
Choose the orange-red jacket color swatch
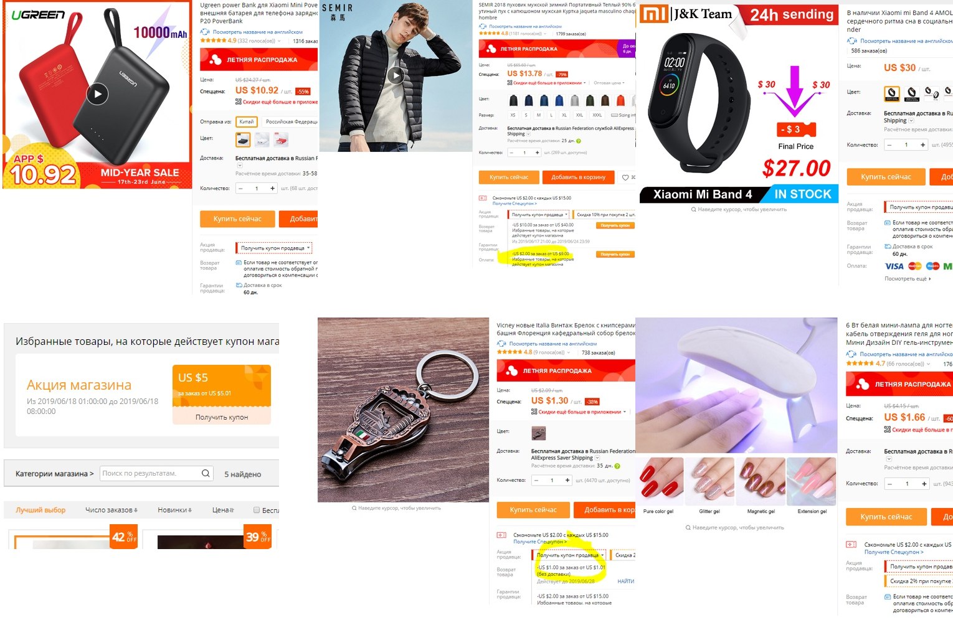pyautogui.click(x=620, y=100)
